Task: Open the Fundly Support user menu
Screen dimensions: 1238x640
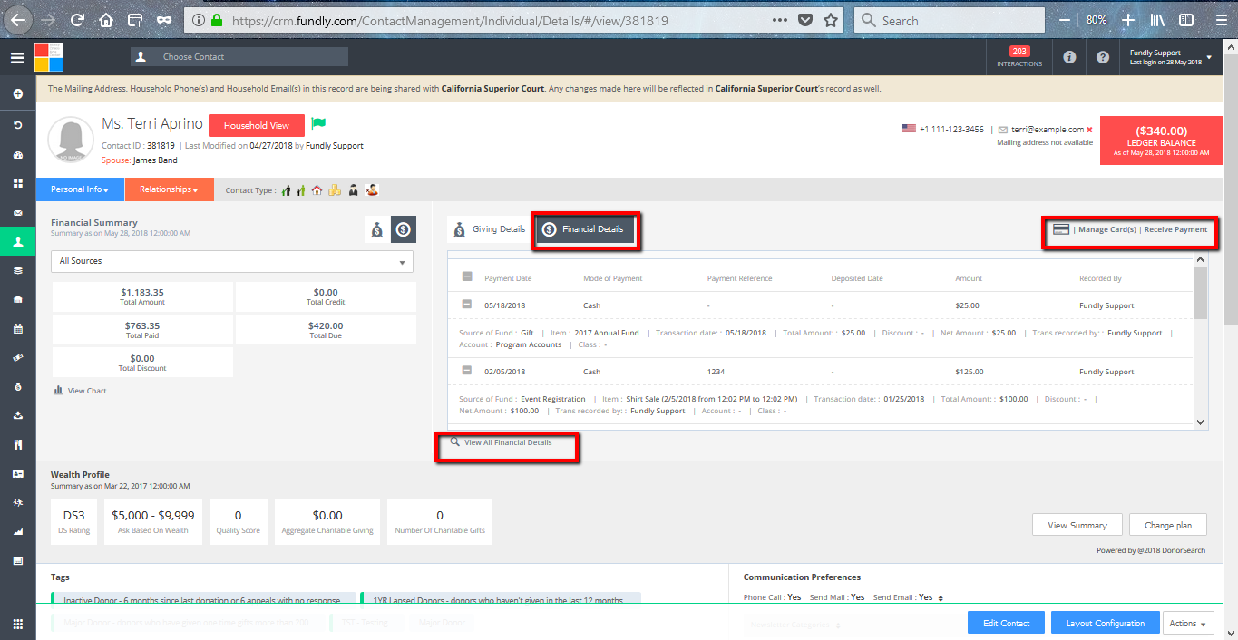Action: tap(1170, 57)
